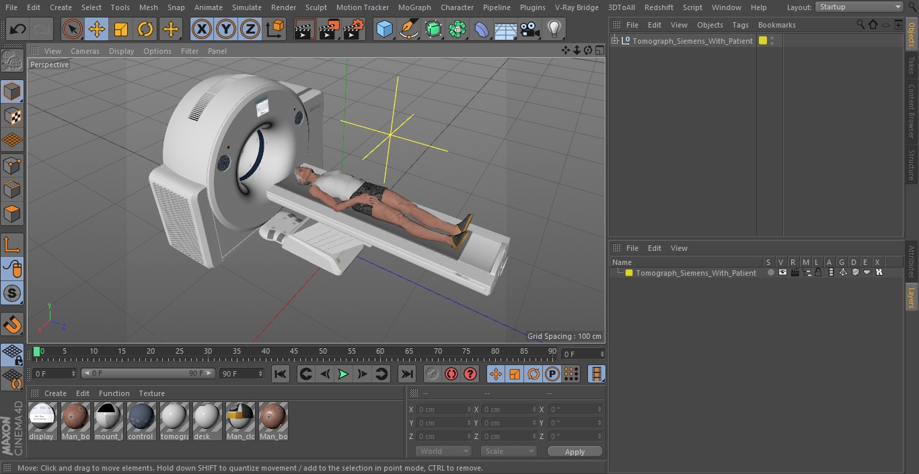Click the Undo arrow icon
Image resolution: width=919 pixels, height=474 pixels.
click(x=18, y=29)
